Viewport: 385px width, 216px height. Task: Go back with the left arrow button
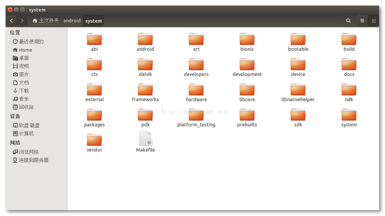click(11, 21)
